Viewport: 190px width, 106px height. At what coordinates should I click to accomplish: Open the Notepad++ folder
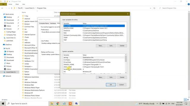point(28,66)
